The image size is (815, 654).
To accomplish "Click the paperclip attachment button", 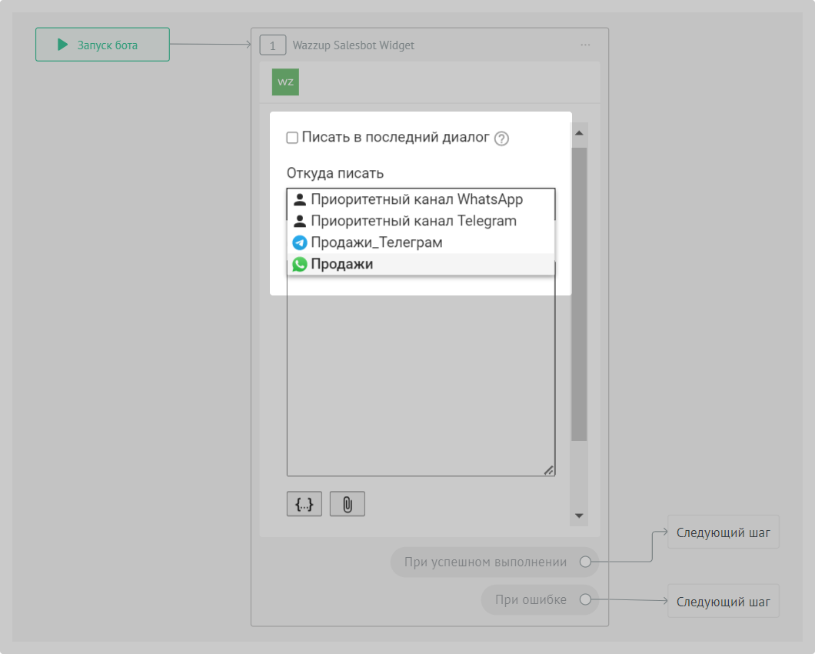I will coord(348,504).
